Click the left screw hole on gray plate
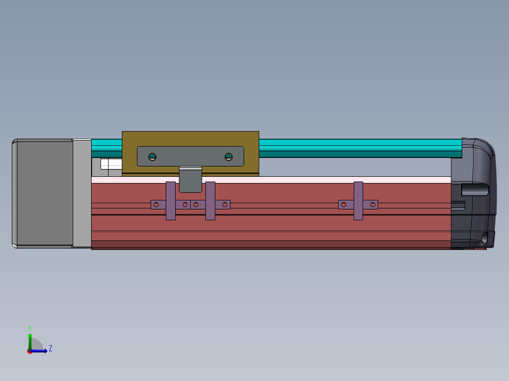This screenshot has height=381, width=509. [152, 157]
